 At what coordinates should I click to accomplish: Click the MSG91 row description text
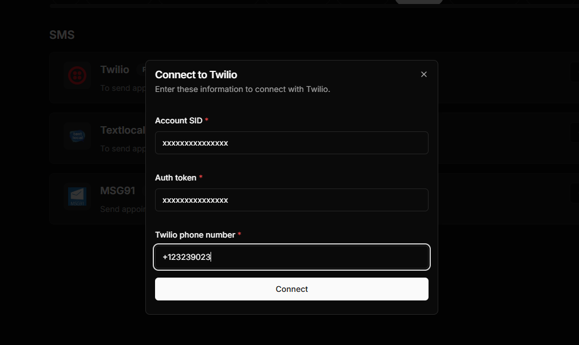(122, 209)
